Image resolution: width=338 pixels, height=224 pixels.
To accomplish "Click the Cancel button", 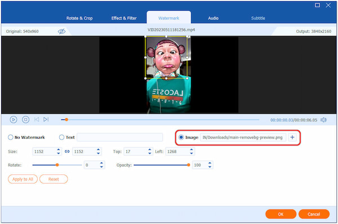I will [x=314, y=214].
